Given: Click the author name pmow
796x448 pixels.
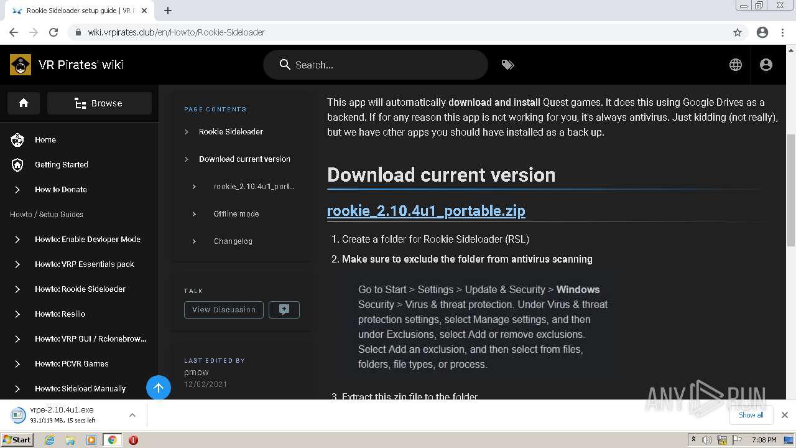Looking at the screenshot, I should [x=197, y=372].
